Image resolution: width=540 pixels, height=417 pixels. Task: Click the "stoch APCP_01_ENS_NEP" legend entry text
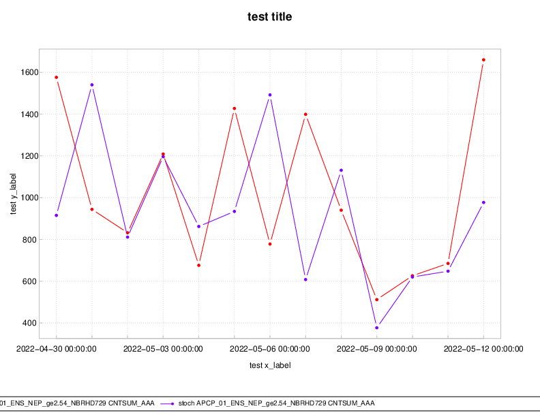click(x=276, y=404)
